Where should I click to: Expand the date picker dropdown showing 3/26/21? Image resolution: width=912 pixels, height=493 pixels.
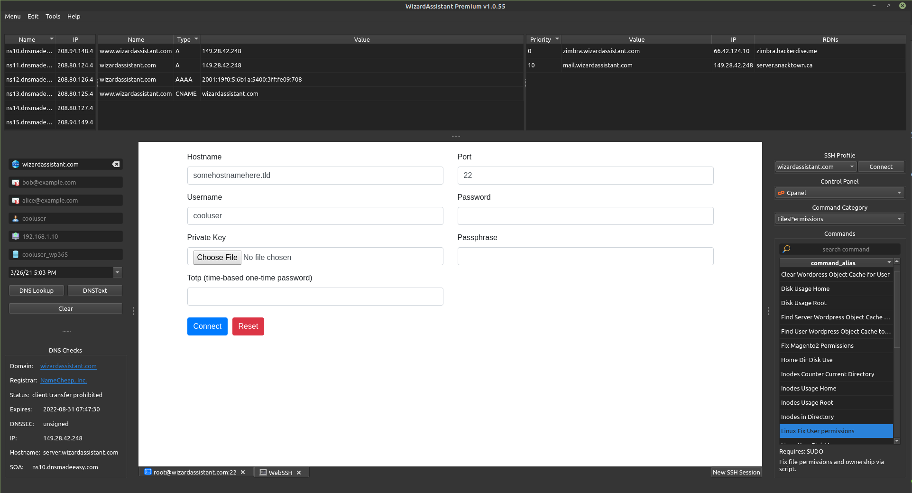point(117,272)
